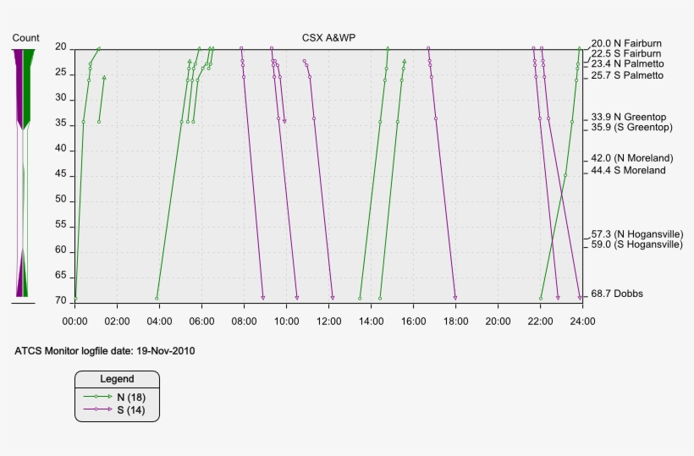
Task: Click the ATCS Monitor logfile date text
Action: 104,351
